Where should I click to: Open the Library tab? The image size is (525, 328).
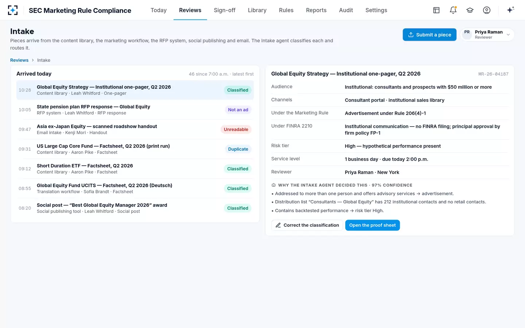tap(257, 10)
